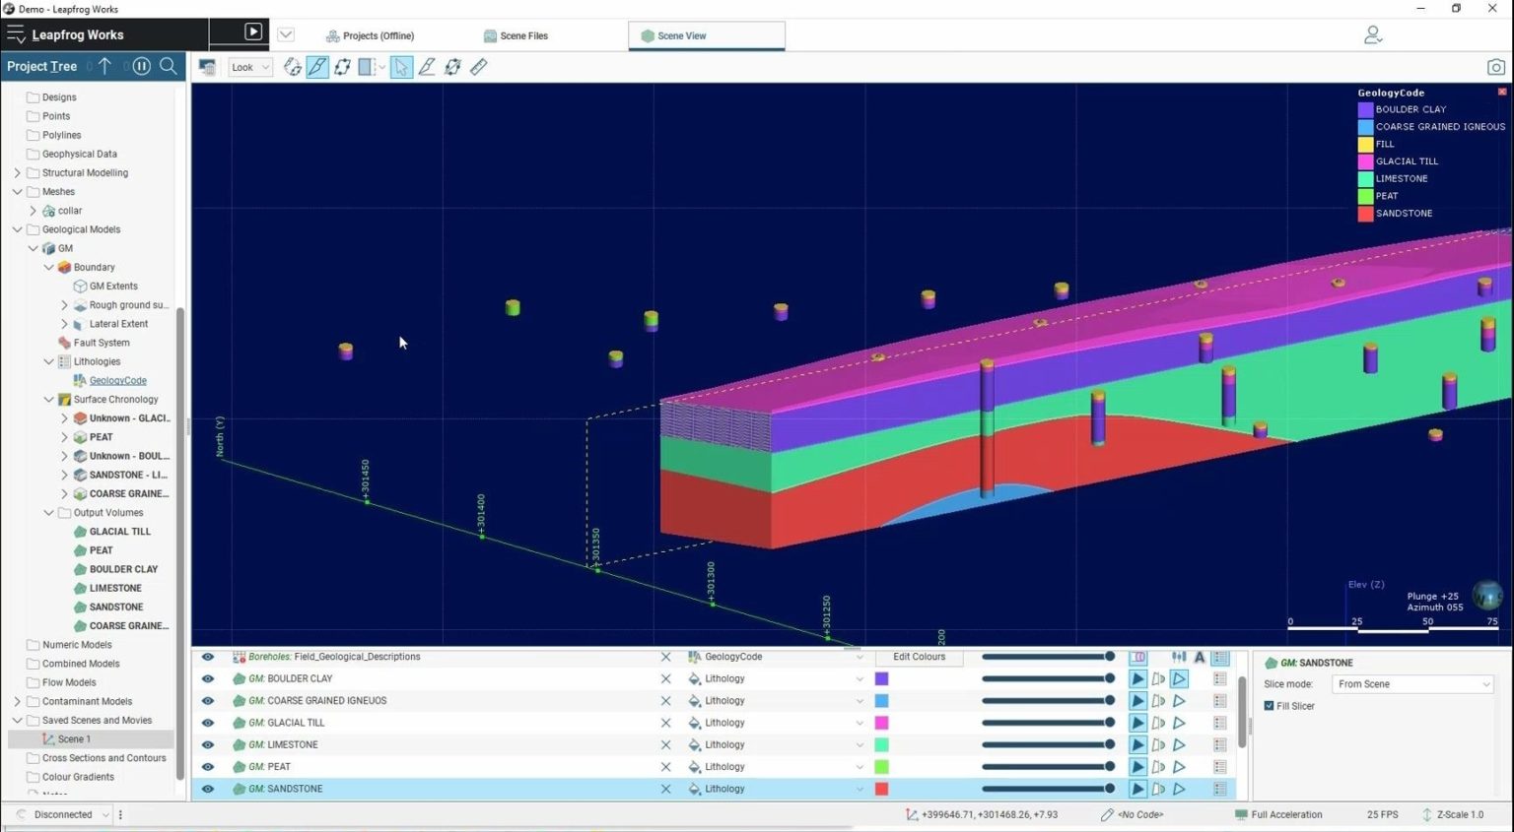The height and width of the screenshot is (832, 1514).
Task: Switch to the Scene Files tab
Action: coord(516,35)
